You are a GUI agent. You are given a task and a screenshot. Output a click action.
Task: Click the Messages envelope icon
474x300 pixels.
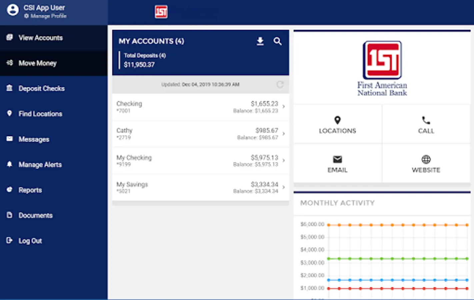point(10,139)
